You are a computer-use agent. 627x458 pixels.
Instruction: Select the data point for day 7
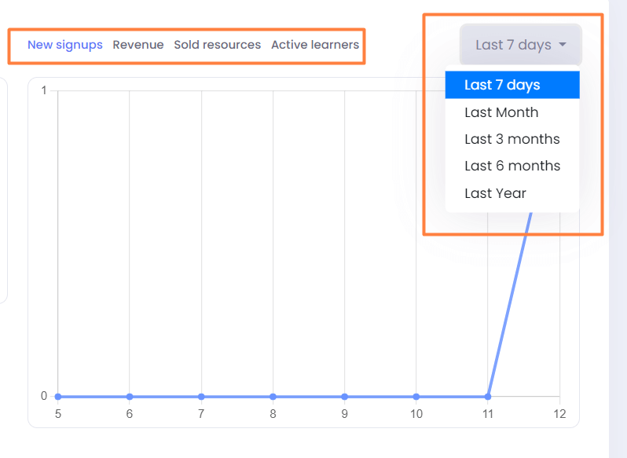click(x=201, y=397)
